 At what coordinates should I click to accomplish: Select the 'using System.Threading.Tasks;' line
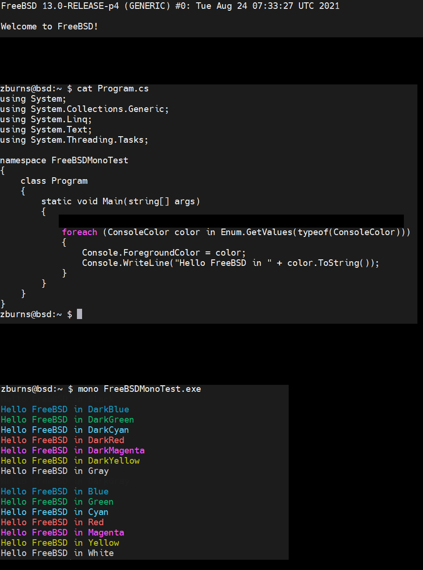[74, 140]
